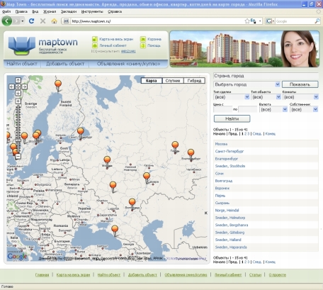The height and width of the screenshot is (290, 323).
Task: Pan the map right with arrow
Action: (x=24, y=87)
